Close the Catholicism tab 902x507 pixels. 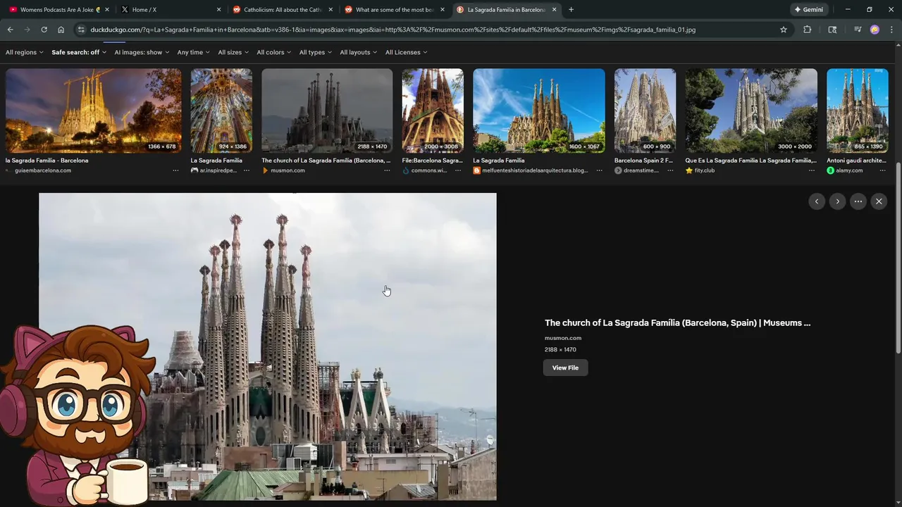click(x=330, y=10)
